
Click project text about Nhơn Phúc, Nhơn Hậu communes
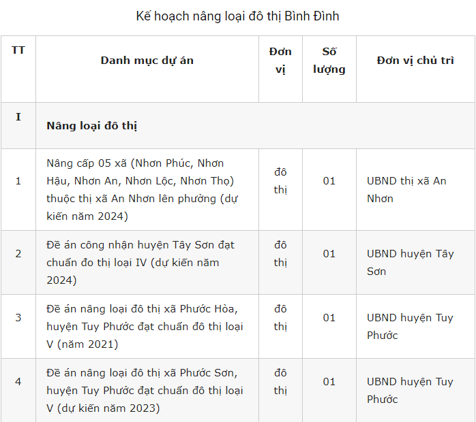pos(142,190)
